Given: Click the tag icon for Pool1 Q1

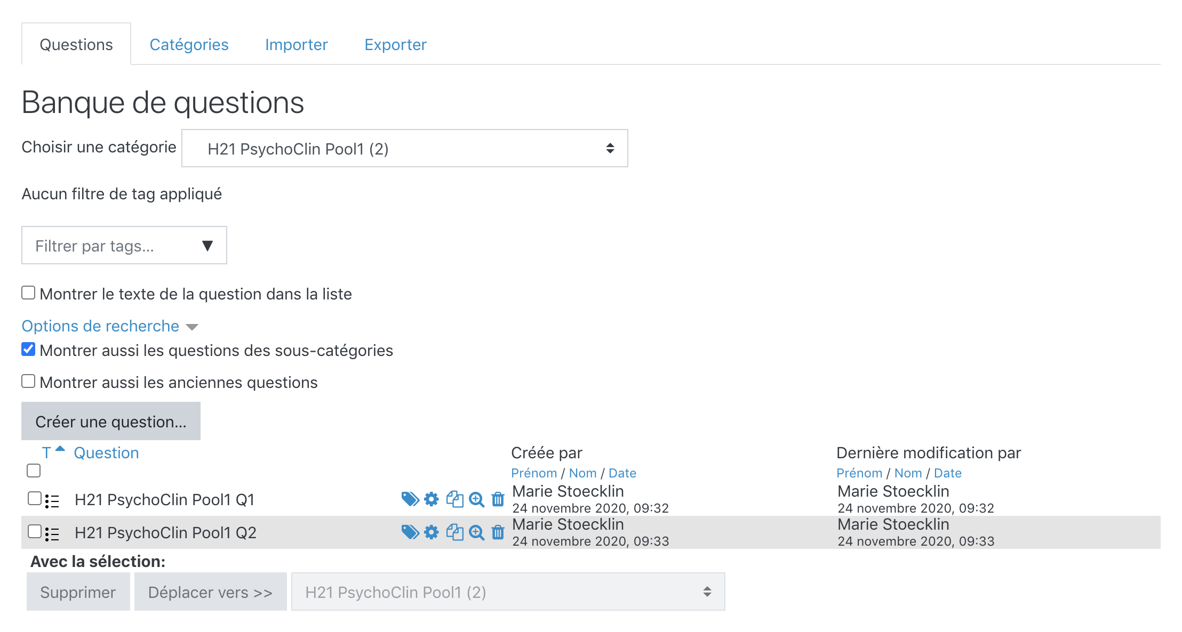Looking at the screenshot, I should 410,499.
